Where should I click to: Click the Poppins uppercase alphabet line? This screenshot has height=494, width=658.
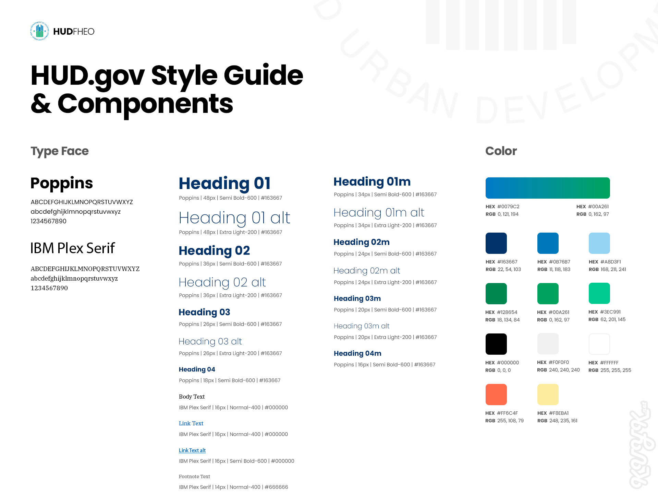tap(82, 202)
